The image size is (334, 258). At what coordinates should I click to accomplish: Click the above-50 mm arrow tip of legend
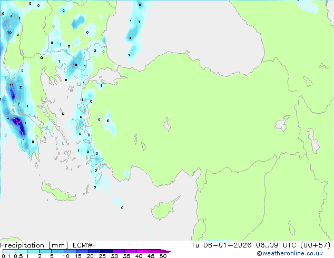167,251
